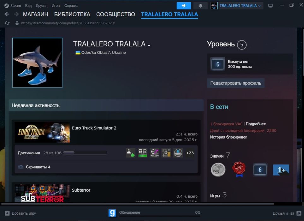Open История блокировок link

[228, 137]
